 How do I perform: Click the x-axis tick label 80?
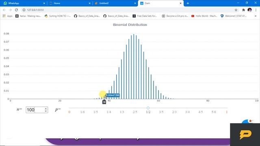coord(208,101)
